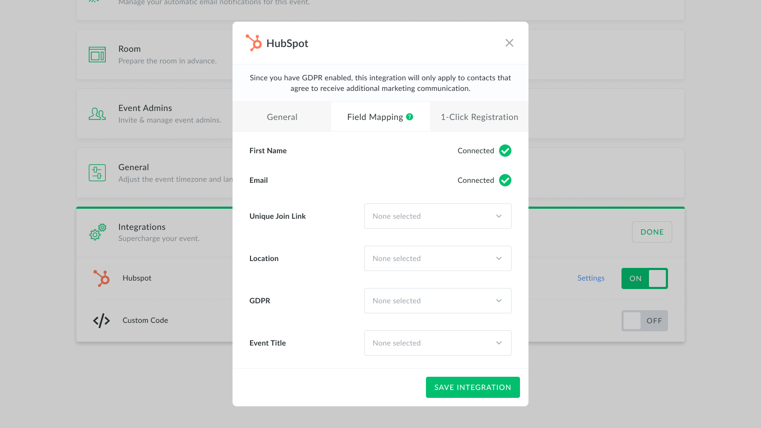Open the Unique Join Link dropdown

click(x=438, y=216)
